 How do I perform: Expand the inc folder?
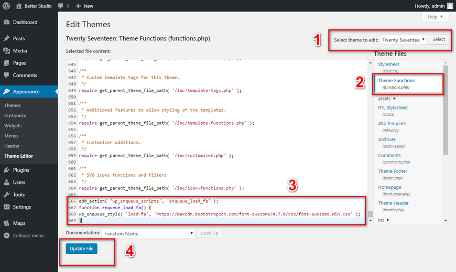coord(384,220)
